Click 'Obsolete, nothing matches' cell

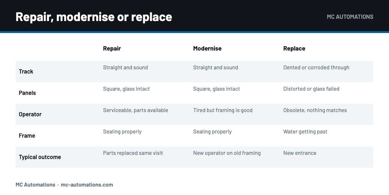coord(315,110)
